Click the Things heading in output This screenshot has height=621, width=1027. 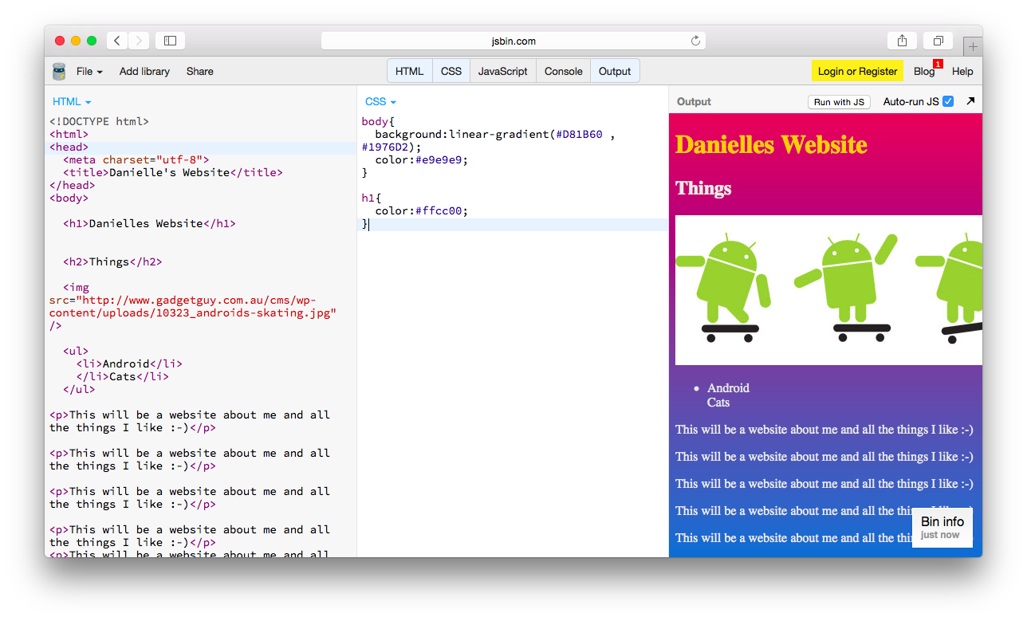[x=703, y=188]
